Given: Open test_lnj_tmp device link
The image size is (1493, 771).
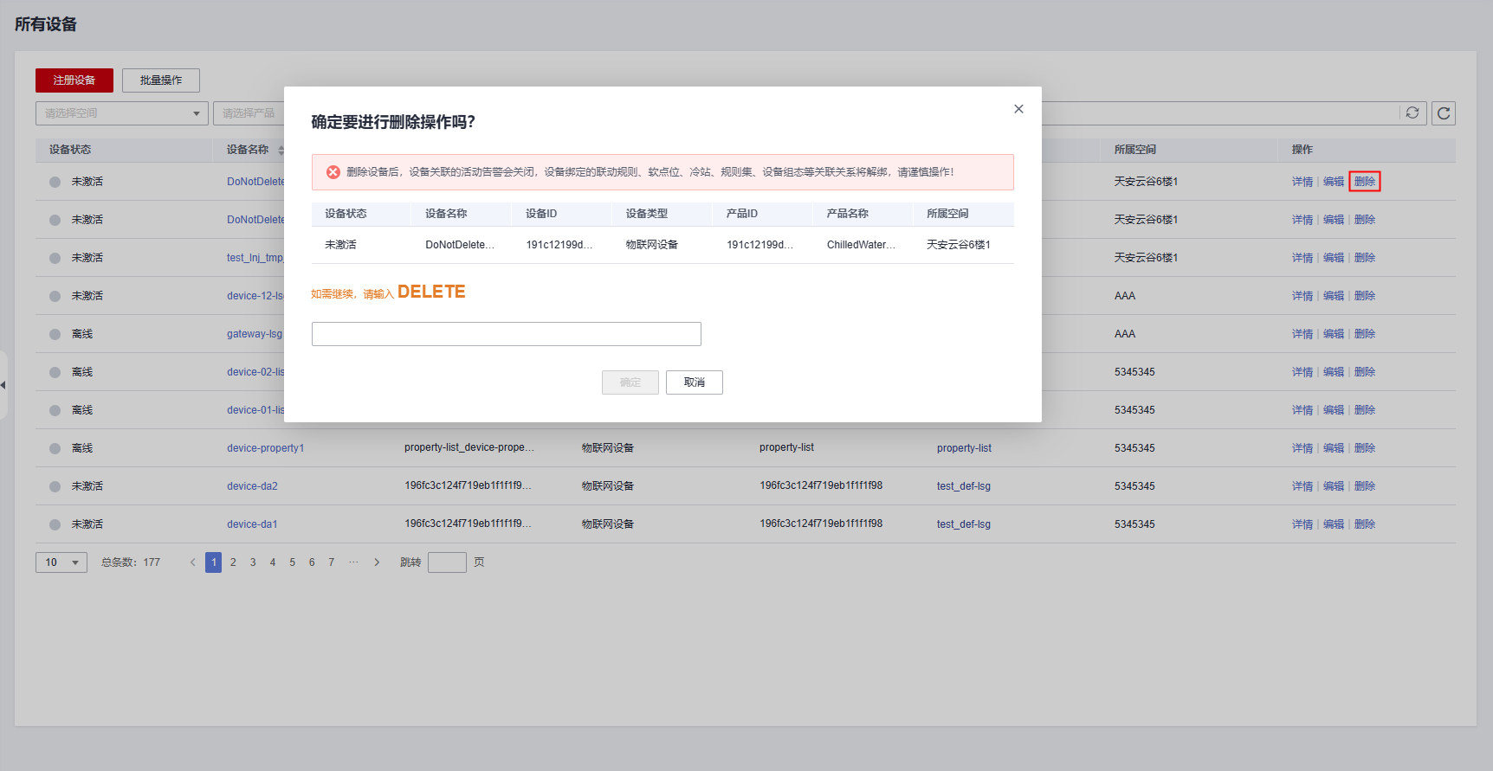Looking at the screenshot, I should coord(255,258).
